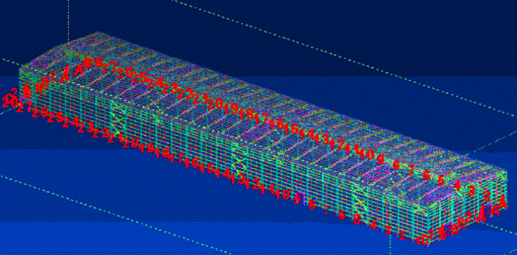Click grid label 7 on the roof line

(411, 170)
